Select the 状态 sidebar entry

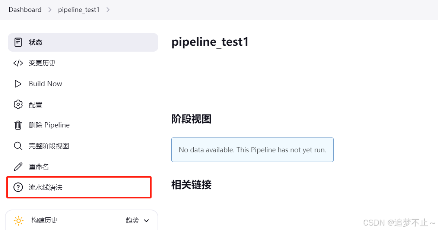pos(83,42)
